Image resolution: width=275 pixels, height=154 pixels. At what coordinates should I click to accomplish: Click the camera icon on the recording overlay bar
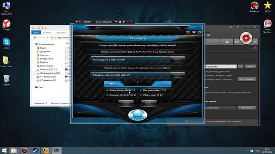point(120,22)
